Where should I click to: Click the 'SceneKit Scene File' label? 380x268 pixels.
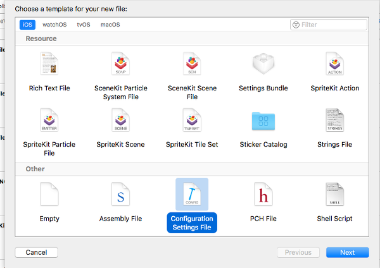(192, 92)
